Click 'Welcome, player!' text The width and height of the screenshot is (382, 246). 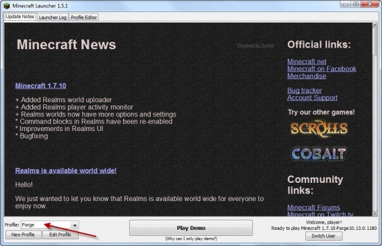tap(323, 222)
